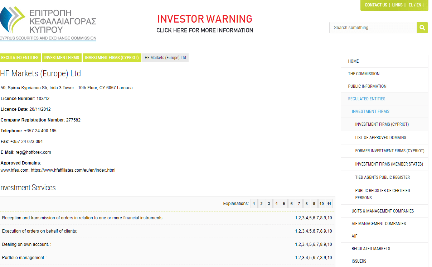The height and width of the screenshot is (267, 432).
Task: Open THE COMMISSION sidebar section
Action: point(363,74)
